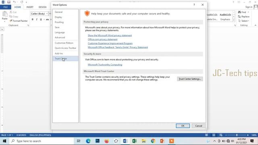Switch to Web Layout view icon
Screen dimensions: 258x145
pos(221,135)
